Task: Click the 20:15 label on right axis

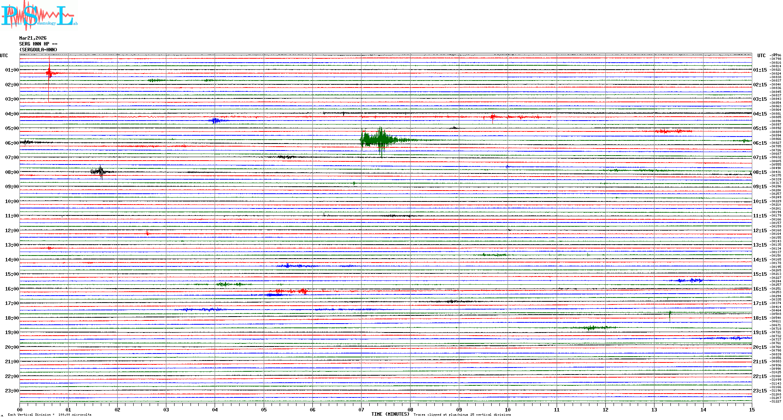Action: point(760,347)
